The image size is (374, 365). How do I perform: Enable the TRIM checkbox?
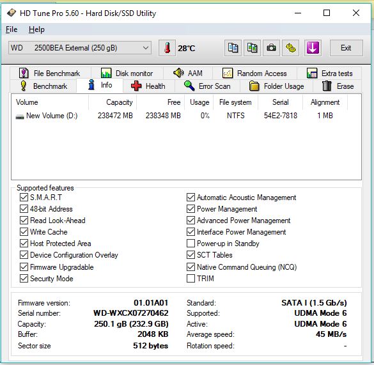191,279
